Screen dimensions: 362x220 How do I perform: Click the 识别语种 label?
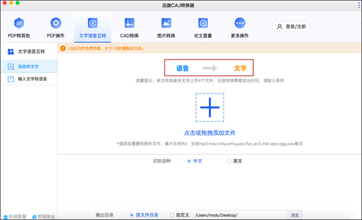click(162, 161)
